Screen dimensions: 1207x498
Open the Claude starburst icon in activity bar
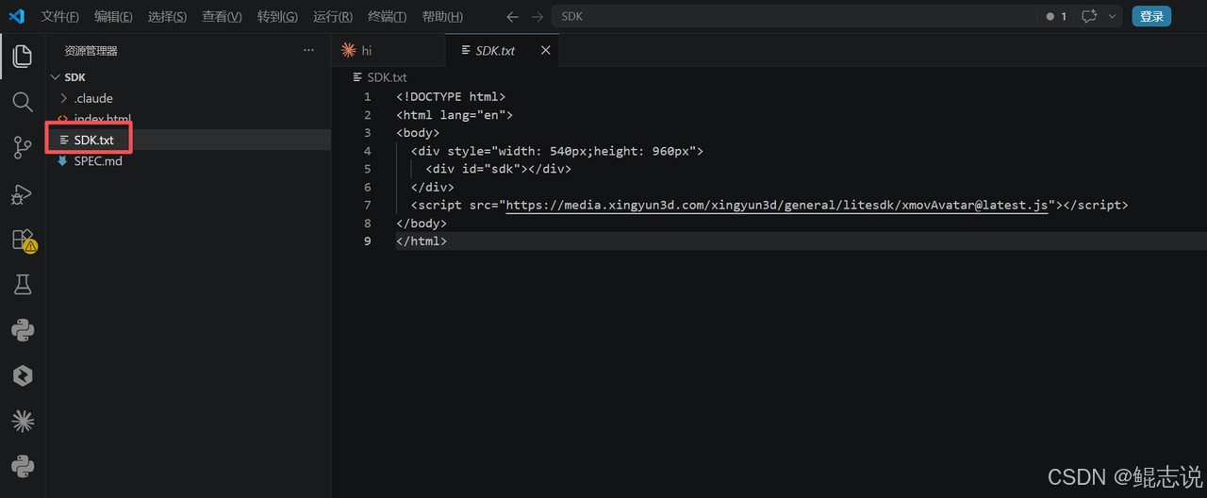point(23,421)
